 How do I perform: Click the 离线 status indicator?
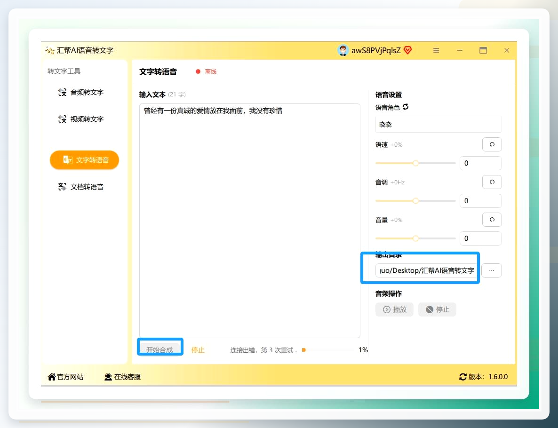tap(206, 71)
